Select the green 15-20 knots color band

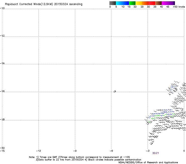click(x=132, y=3)
